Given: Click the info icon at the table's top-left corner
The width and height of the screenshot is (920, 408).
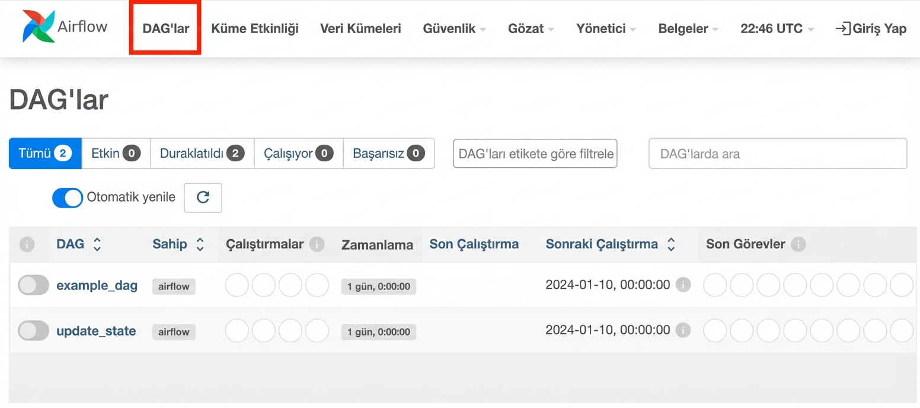Looking at the screenshot, I should pos(27,244).
